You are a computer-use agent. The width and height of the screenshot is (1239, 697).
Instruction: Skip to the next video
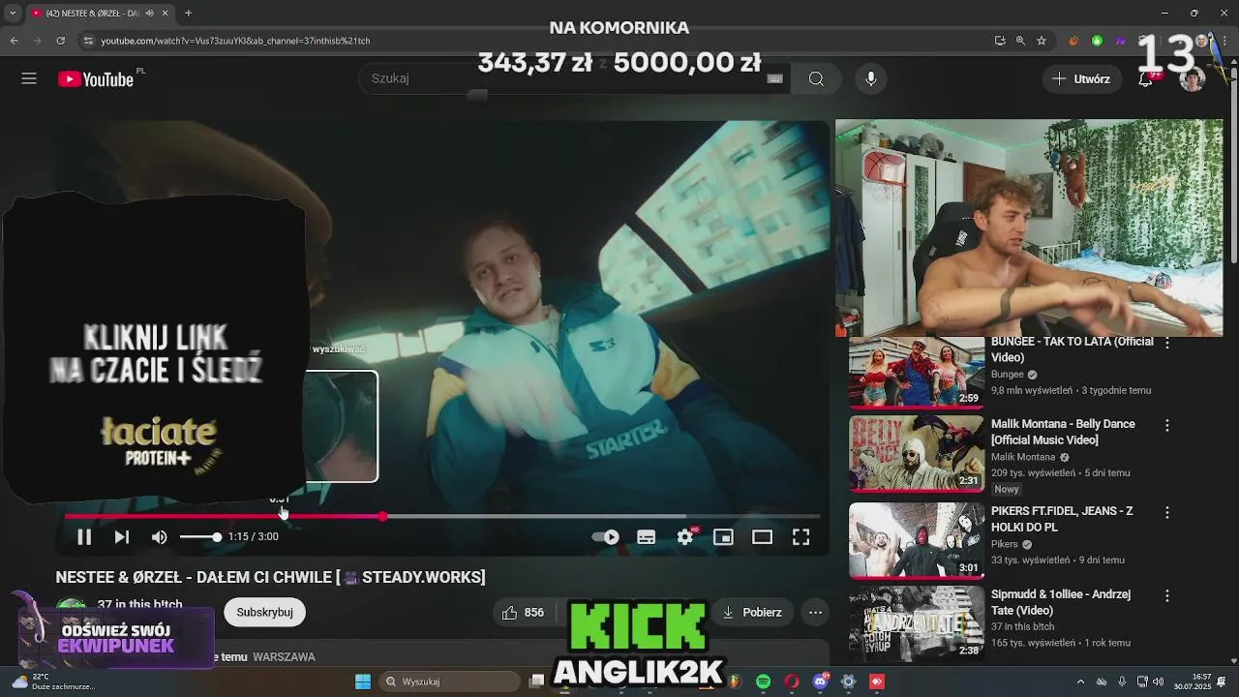122,536
